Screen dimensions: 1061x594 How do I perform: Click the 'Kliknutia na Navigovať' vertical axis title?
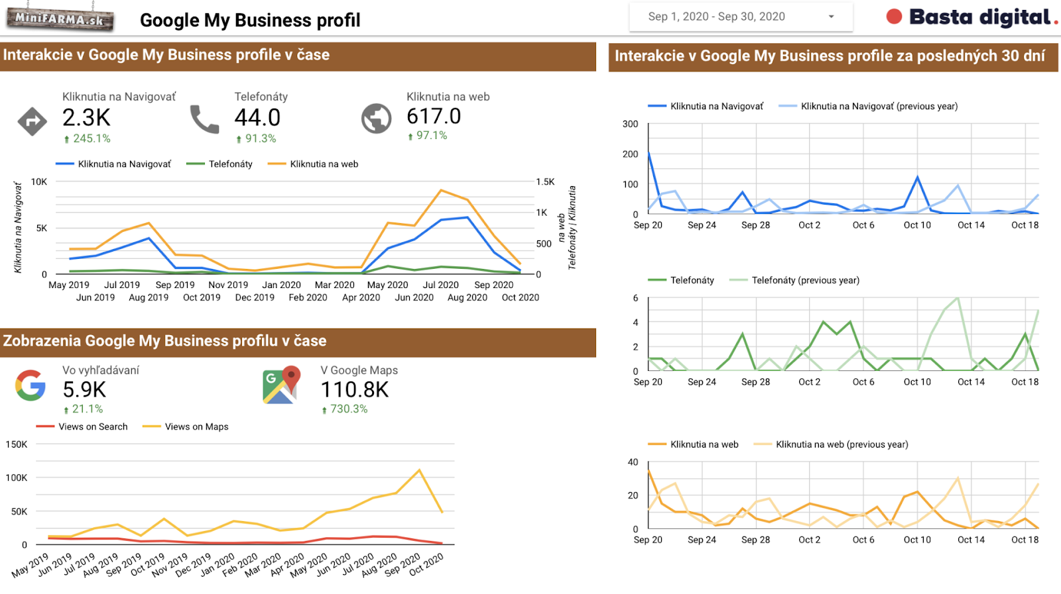[18, 228]
